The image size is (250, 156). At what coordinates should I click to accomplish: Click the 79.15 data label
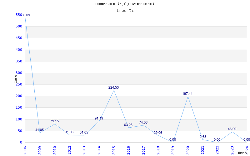[54, 121]
